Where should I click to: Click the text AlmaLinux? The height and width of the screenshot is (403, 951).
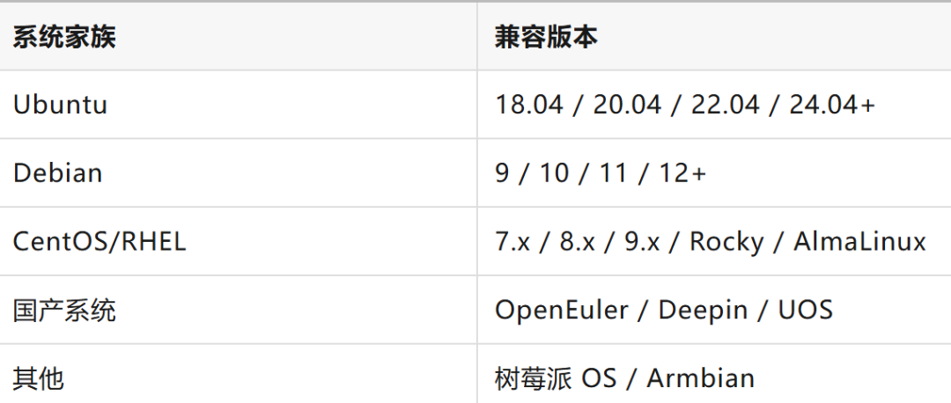(x=859, y=241)
